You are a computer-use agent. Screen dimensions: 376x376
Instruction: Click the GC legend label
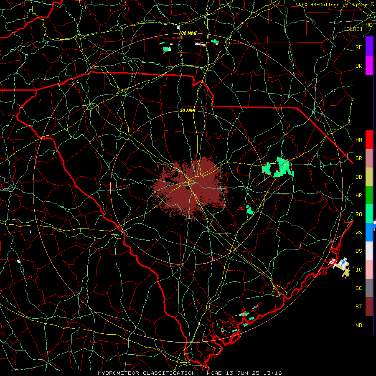click(x=358, y=288)
